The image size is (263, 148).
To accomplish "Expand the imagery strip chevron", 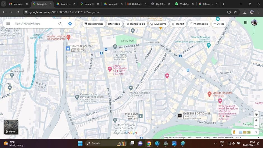I will point(256,132).
